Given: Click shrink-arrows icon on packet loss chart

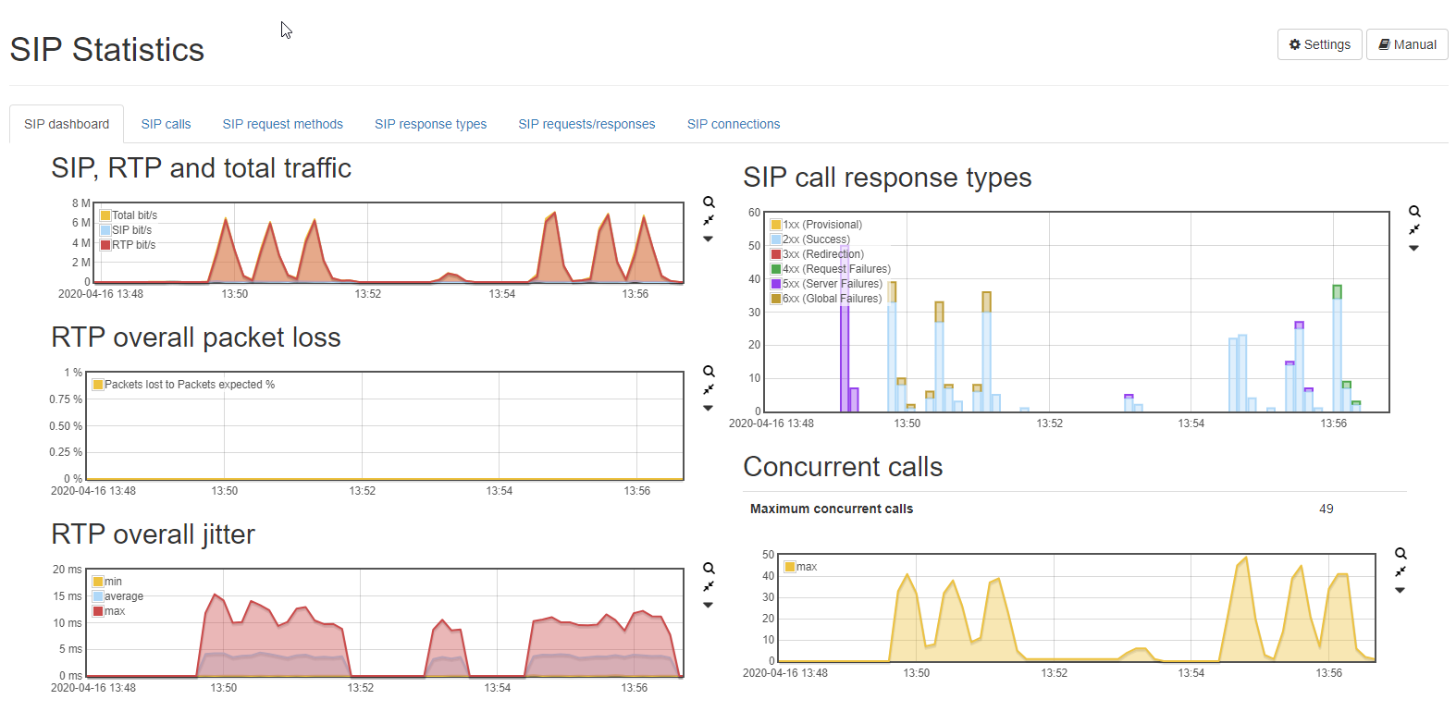Looking at the screenshot, I should point(709,389).
